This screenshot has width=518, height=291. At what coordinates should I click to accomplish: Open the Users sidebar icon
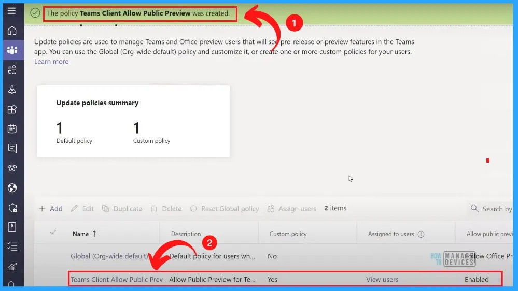(x=12, y=69)
